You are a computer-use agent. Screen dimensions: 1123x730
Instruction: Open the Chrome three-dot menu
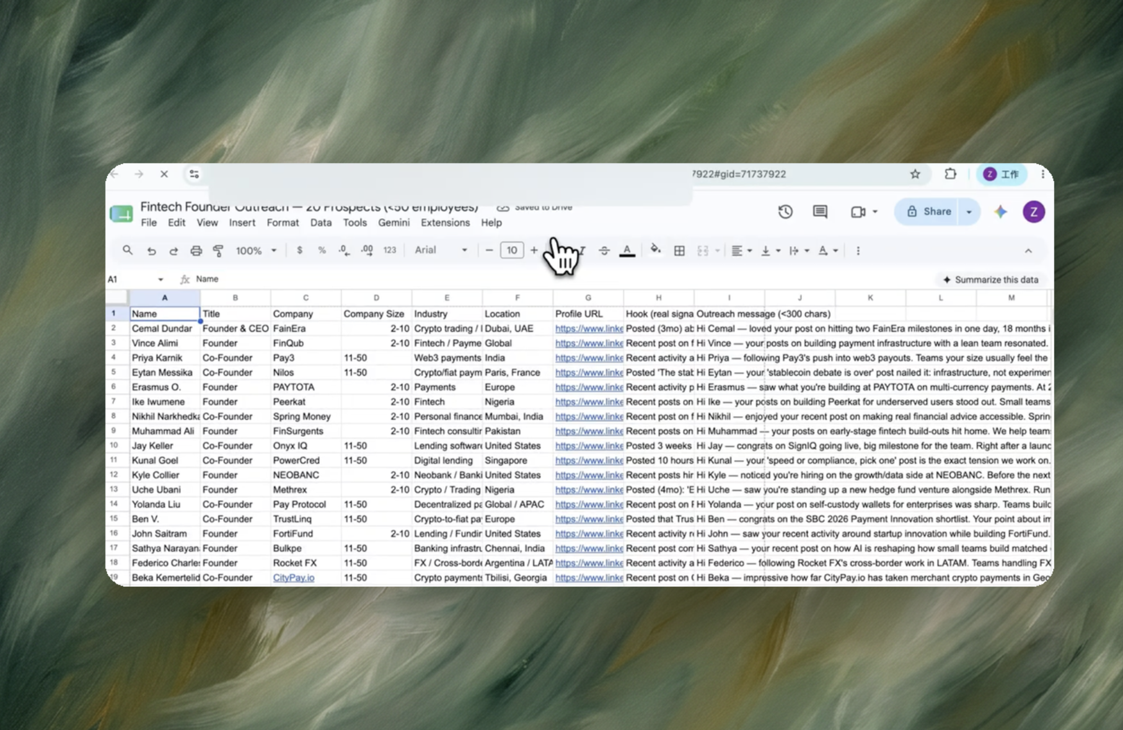[x=1042, y=174]
